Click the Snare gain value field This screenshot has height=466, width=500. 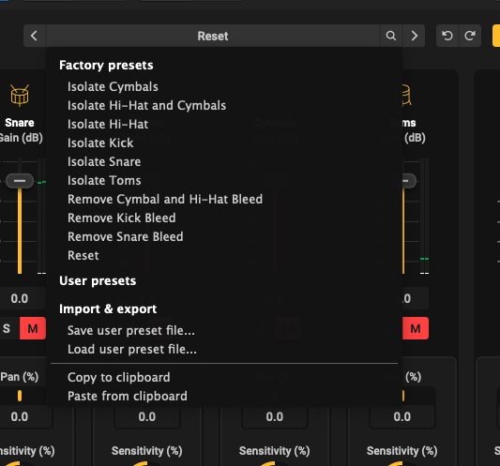(20, 299)
